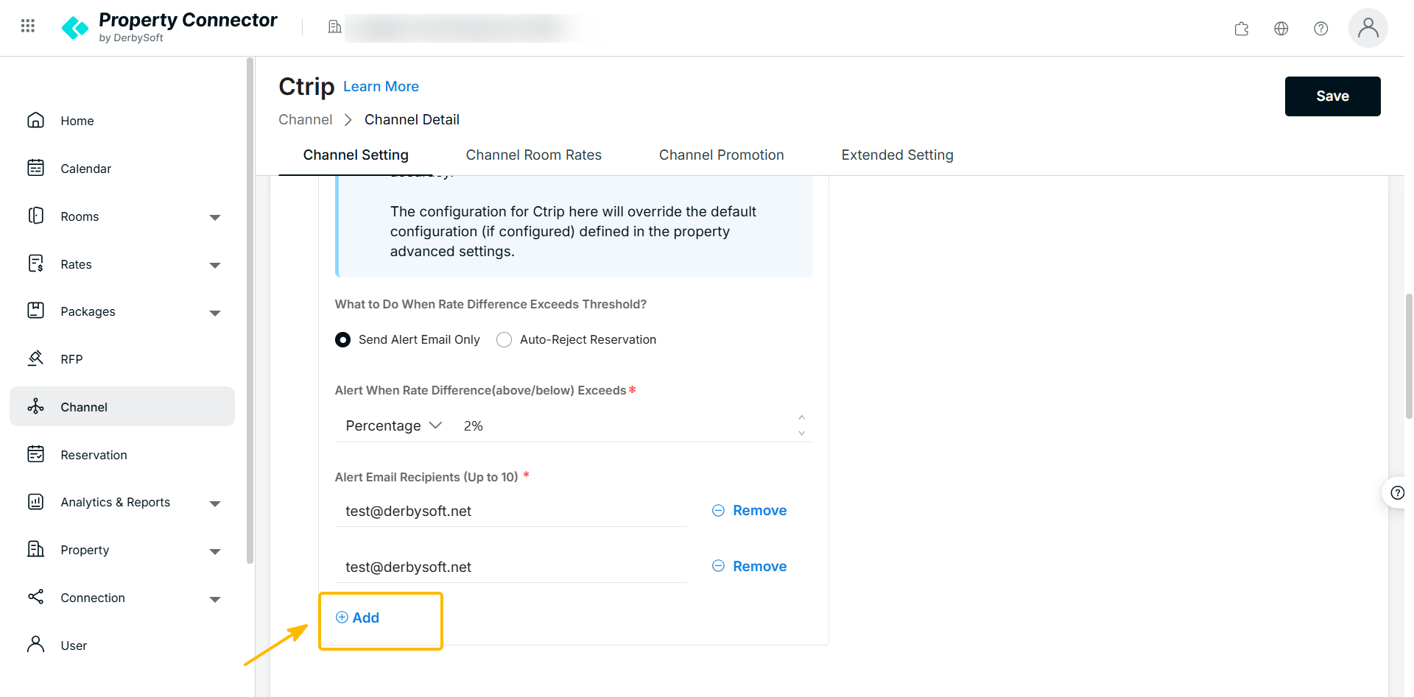Click the property building icon in header
This screenshot has height=697, width=1414.
(x=334, y=27)
